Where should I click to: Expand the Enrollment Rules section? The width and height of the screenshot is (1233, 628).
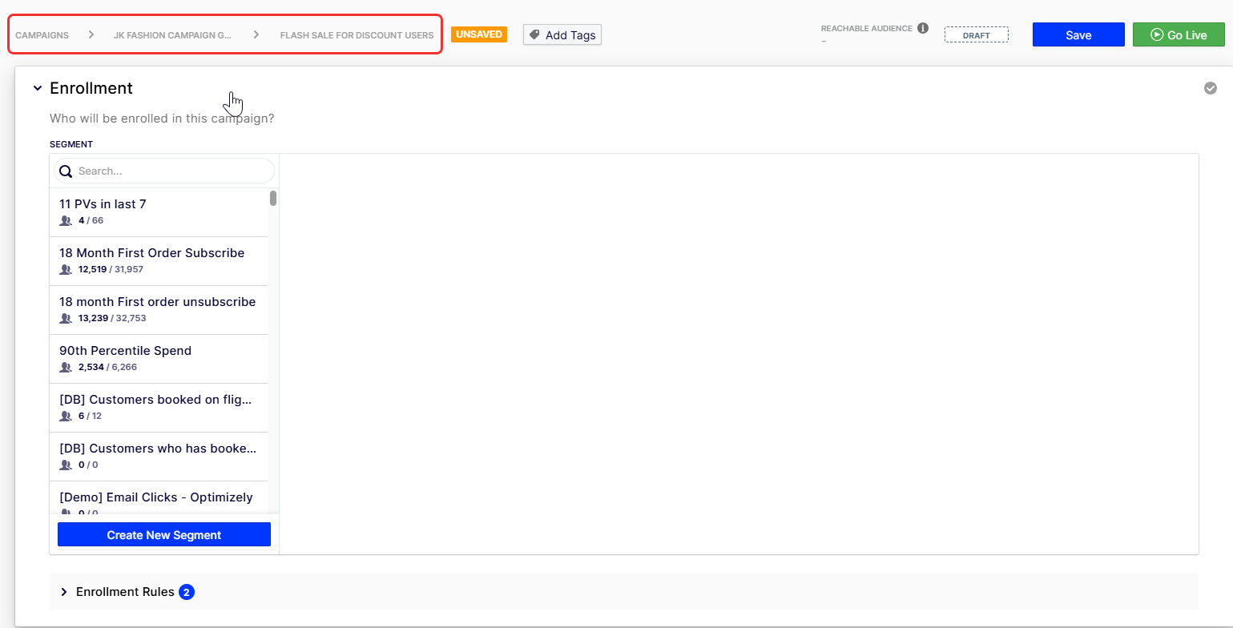(x=64, y=592)
